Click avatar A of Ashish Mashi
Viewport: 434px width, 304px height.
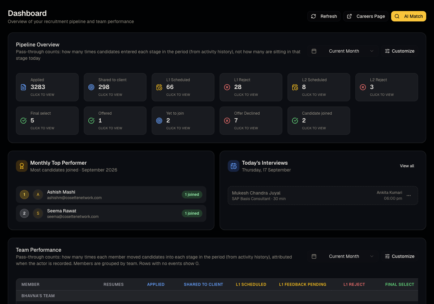click(x=38, y=195)
